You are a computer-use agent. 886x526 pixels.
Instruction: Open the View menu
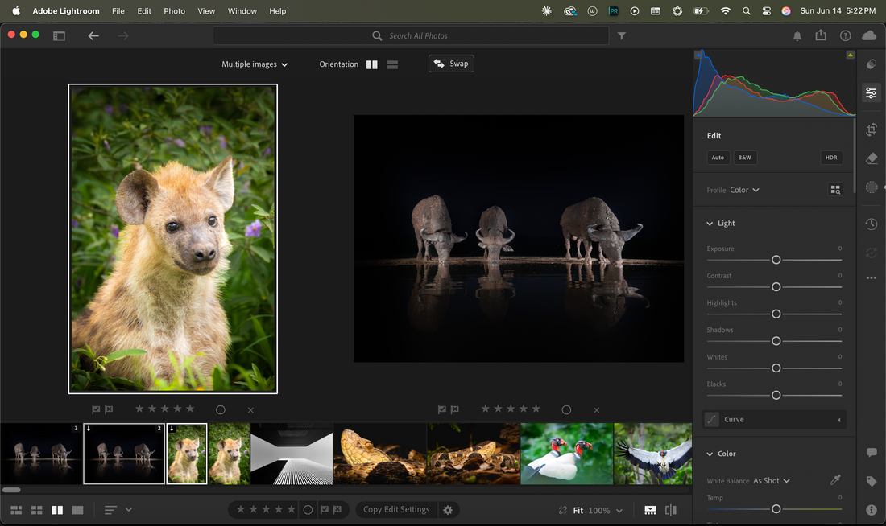click(206, 10)
